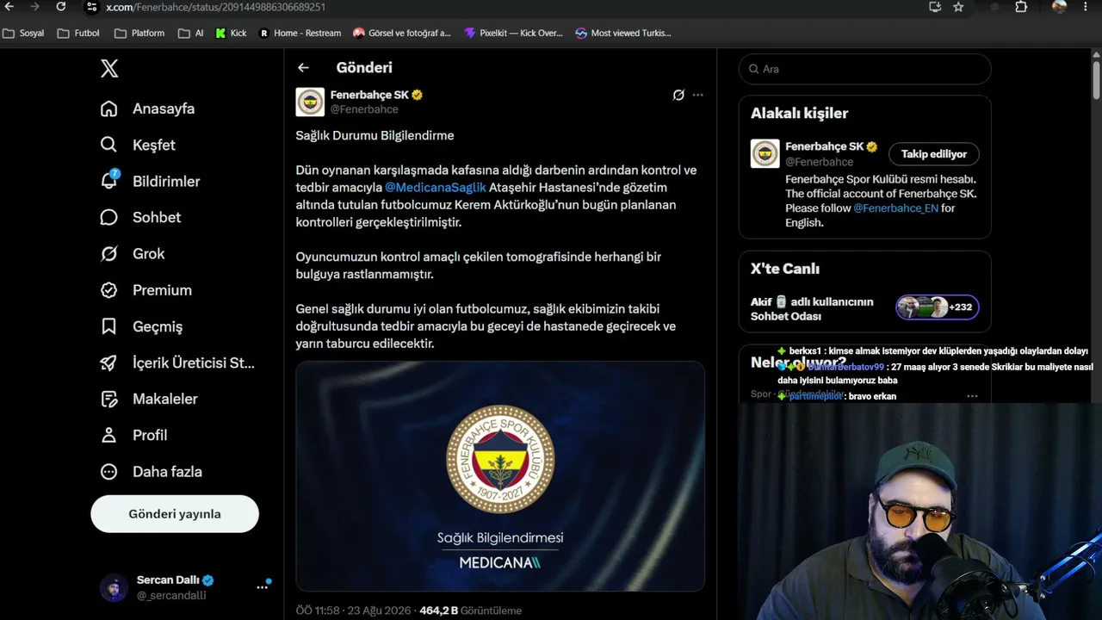Expand the Daha fazla menu

point(152,471)
